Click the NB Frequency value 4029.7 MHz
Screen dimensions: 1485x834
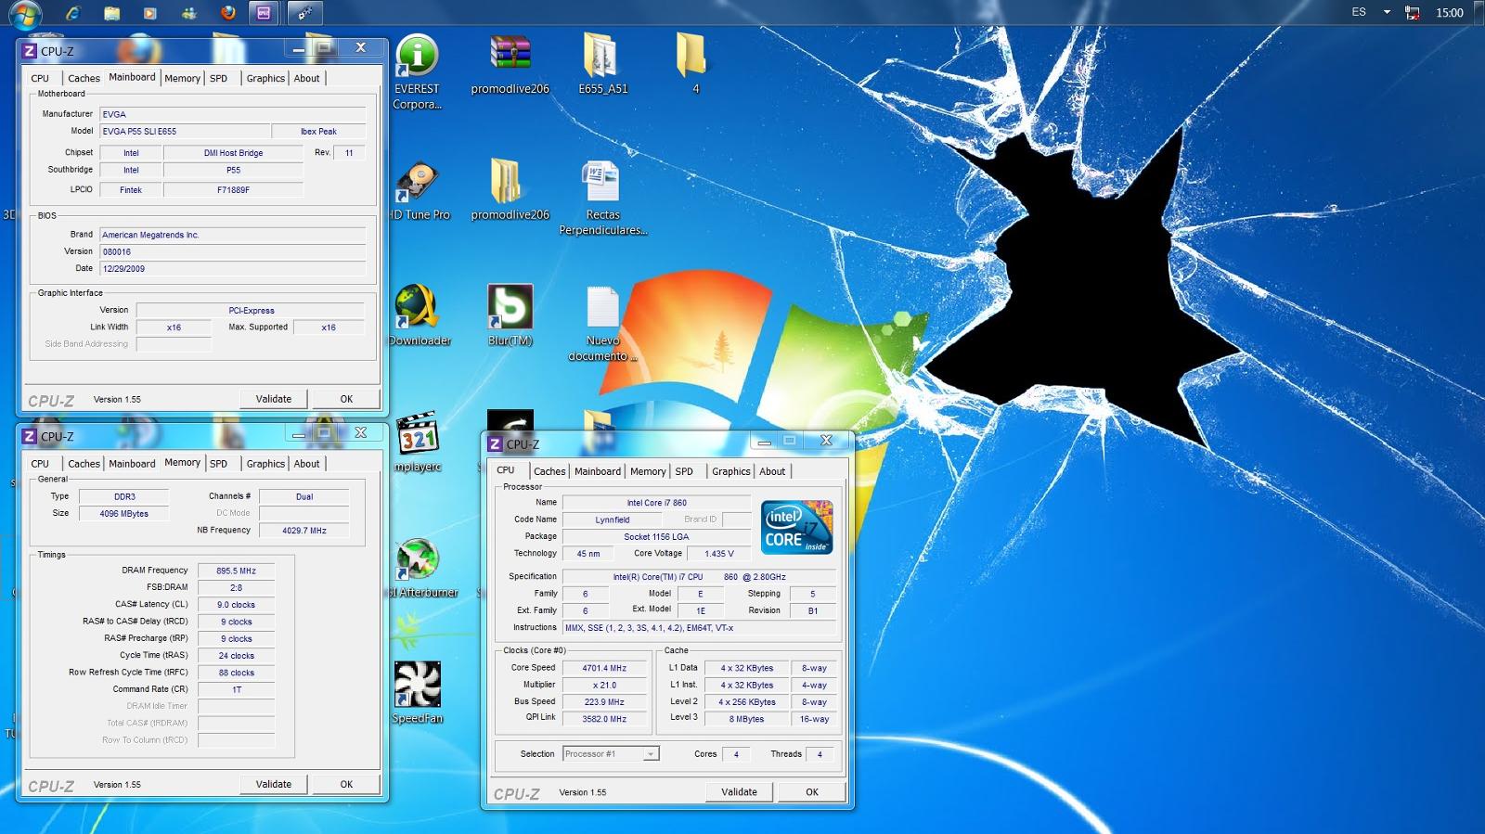[304, 531]
